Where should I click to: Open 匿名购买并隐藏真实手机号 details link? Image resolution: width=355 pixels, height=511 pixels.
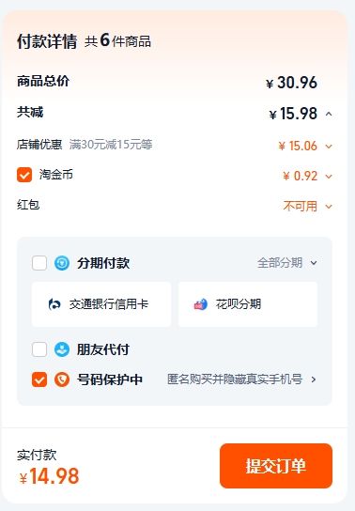click(x=235, y=379)
